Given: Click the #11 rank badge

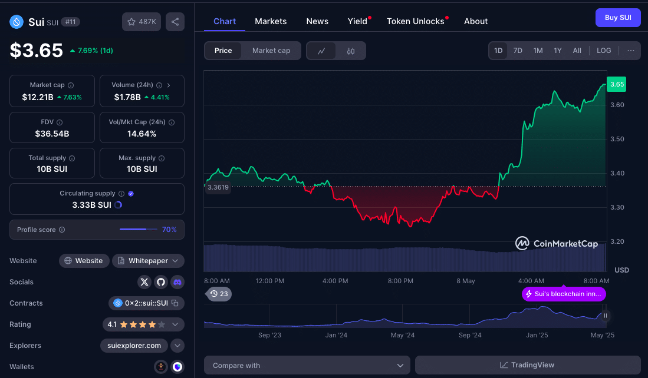Looking at the screenshot, I should point(70,22).
